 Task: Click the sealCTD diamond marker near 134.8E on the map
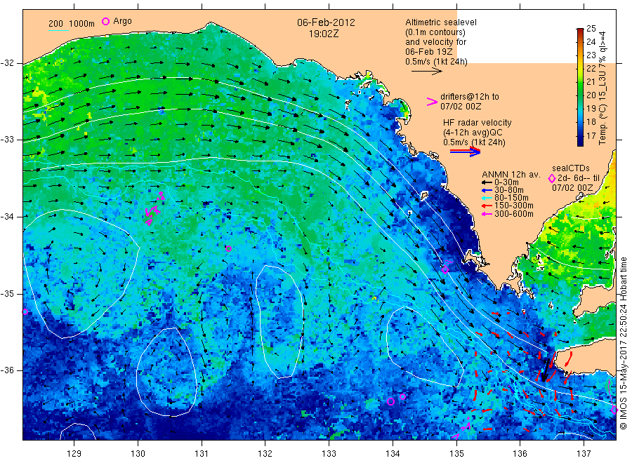point(445,270)
